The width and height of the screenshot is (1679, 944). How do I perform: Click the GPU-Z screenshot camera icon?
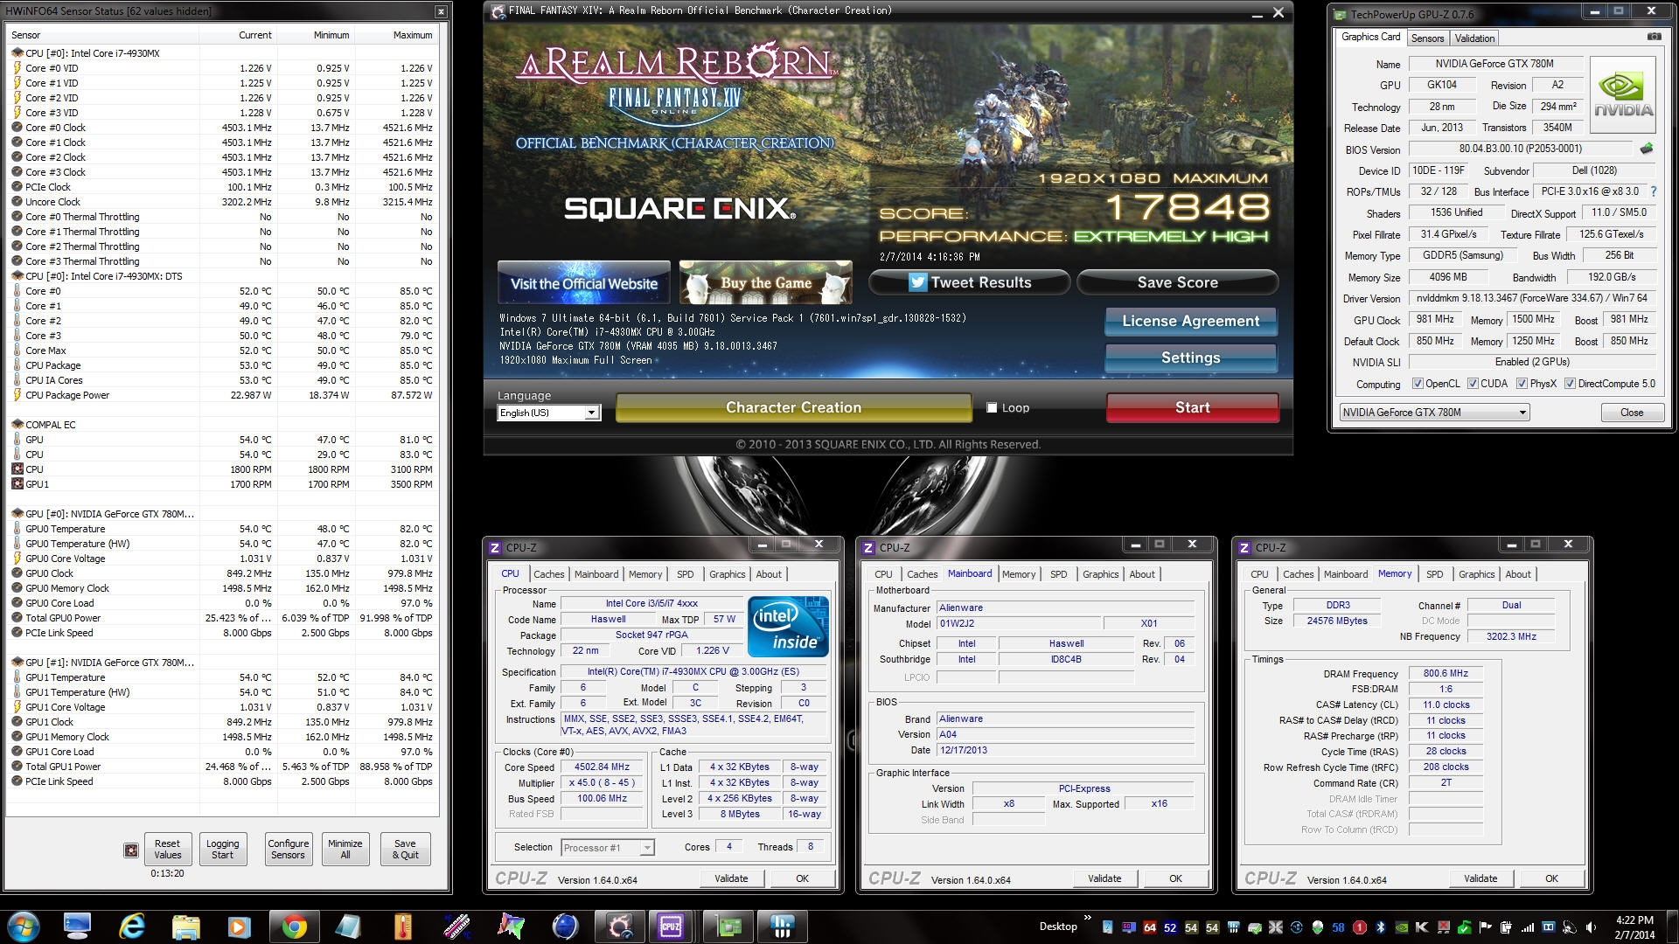[1654, 37]
